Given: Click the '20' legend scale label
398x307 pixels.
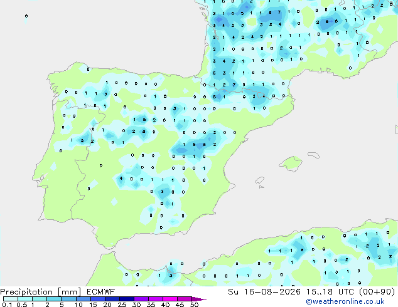Looking at the screenshot, I should coord(107,304).
